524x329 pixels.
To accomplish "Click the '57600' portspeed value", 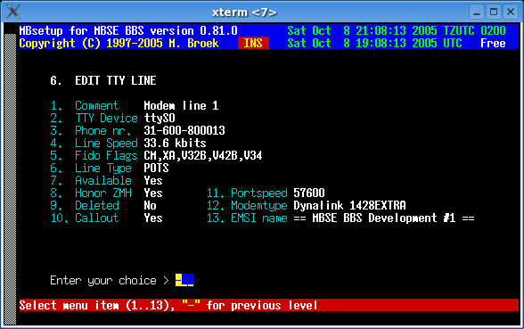I will click(309, 193).
